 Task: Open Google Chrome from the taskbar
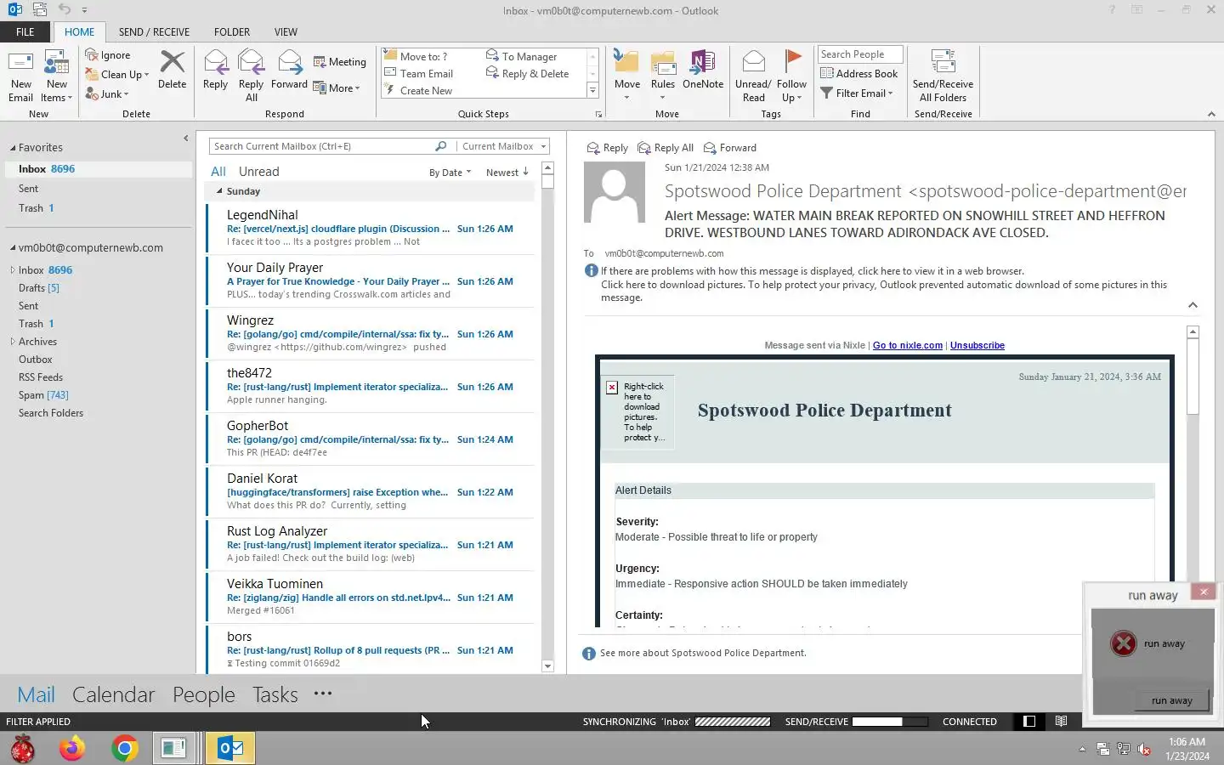click(125, 748)
